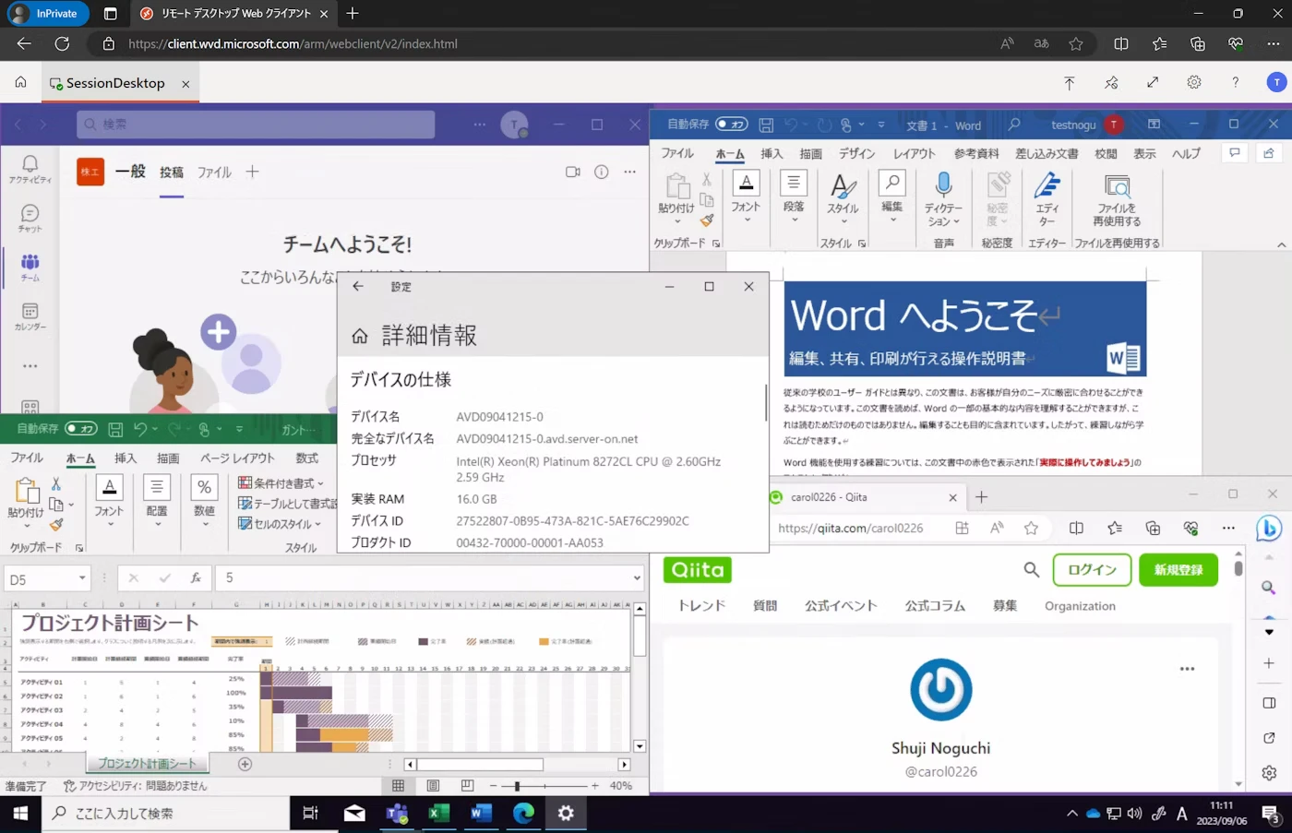The width and height of the screenshot is (1292, 833).
Task: Open notification center in system tray
Action: point(1271,814)
